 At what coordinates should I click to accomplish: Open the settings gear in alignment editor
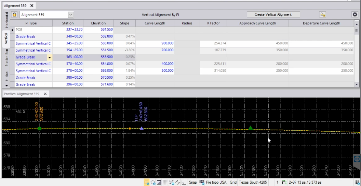point(355,14)
